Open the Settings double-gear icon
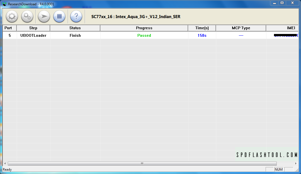 coord(27,16)
